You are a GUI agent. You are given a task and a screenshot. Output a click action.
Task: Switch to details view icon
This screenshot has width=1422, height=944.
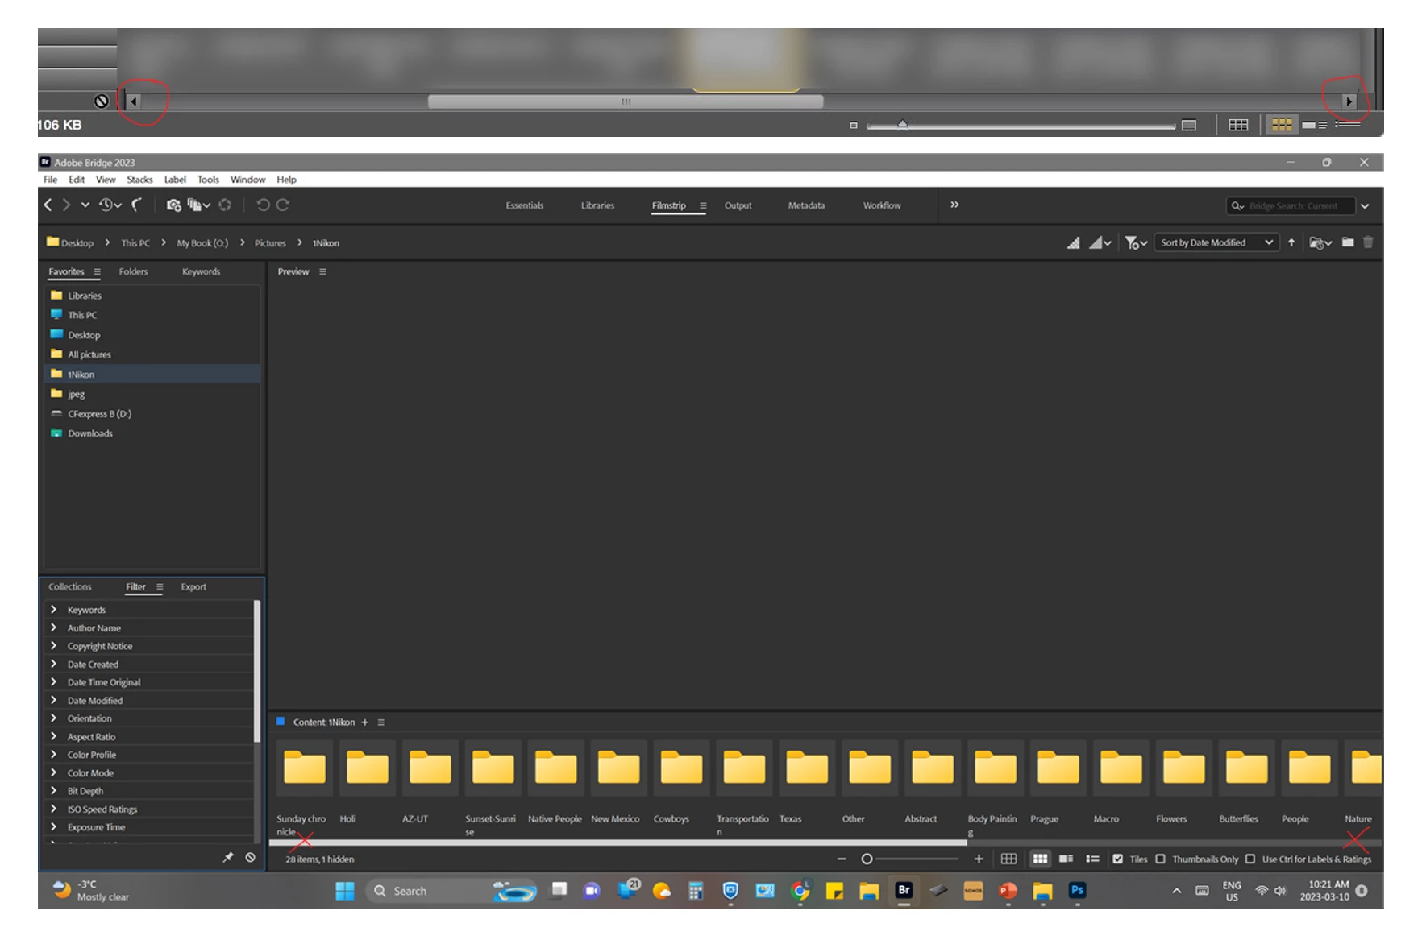click(1066, 859)
